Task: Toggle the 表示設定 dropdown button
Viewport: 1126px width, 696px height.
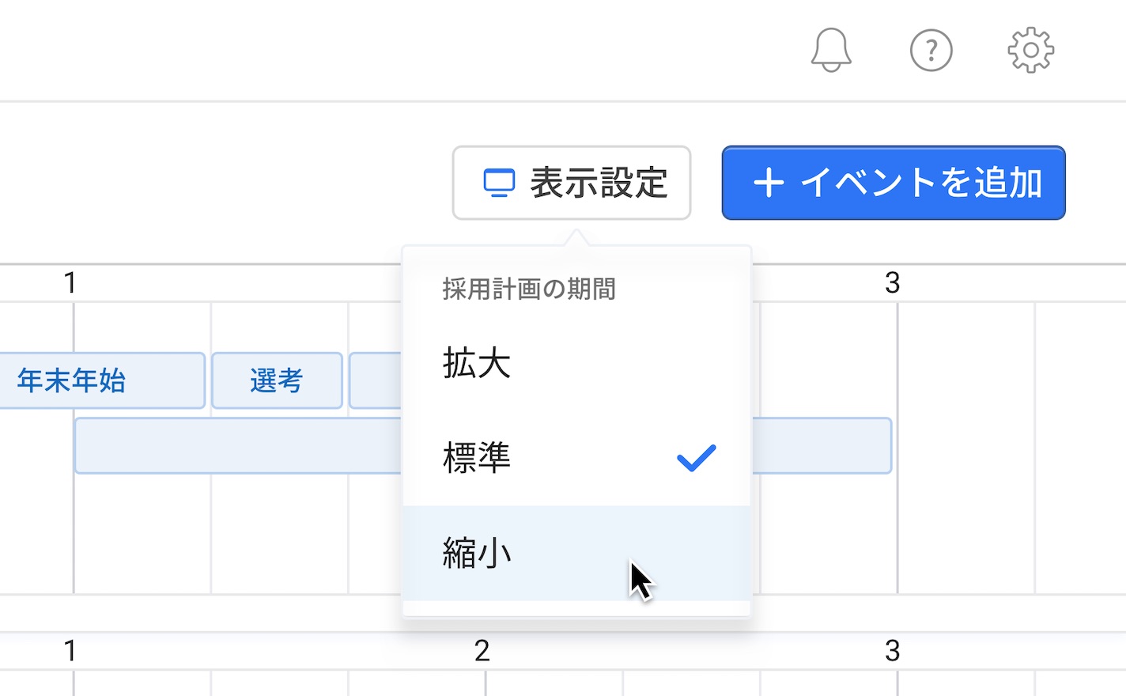Action: [572, 183]
